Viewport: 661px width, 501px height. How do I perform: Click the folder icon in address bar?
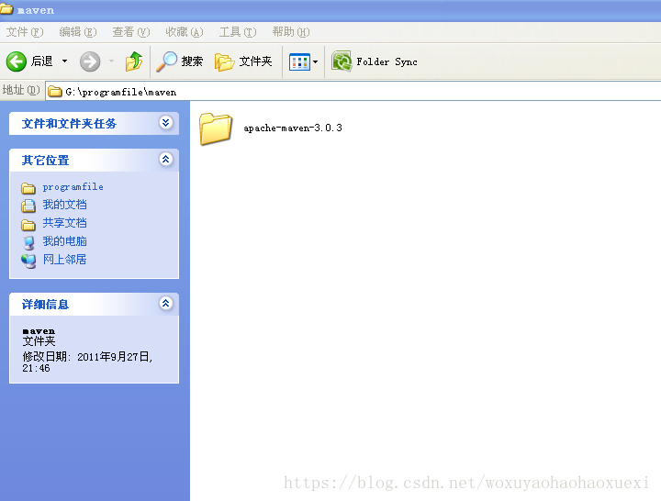(x=54, y=92)
